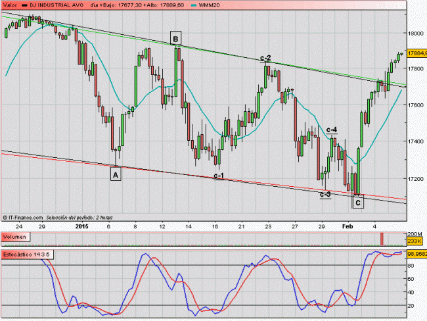Select the "c-4" wave label
427x321 pixels.
[x=332, y=130]
